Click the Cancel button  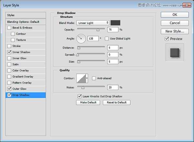tap(175, 23)
